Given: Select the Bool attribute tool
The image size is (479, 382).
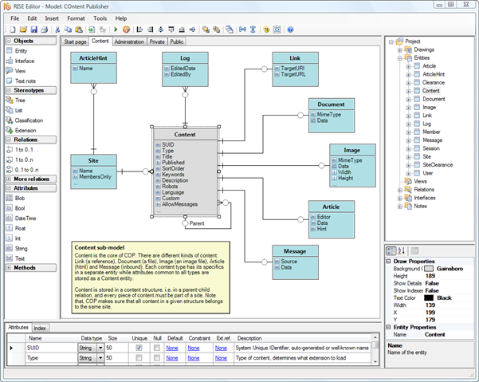Looking at the screenshot, I should tap(20, 208).
